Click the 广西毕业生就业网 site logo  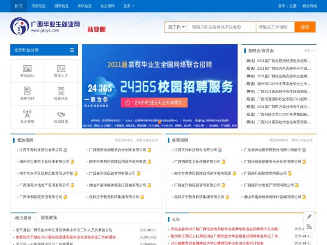click(45, 27)
